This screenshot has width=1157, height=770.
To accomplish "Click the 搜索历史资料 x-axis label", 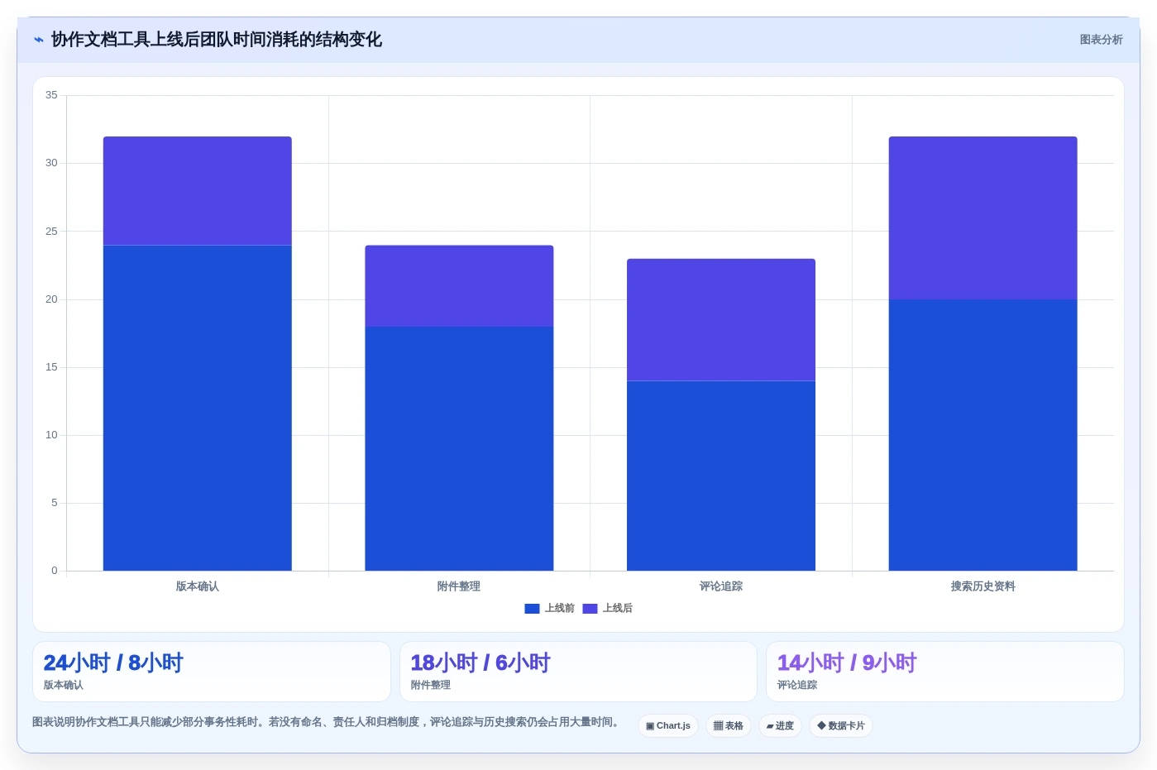I will pos(982,586).
